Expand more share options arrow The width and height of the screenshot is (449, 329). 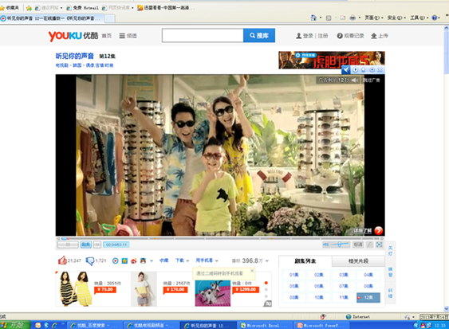(x=152, y=260)
